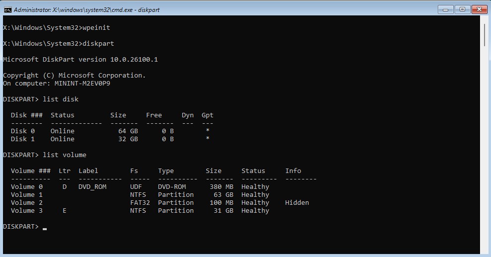This screenshot has height=257, width=491.
Task: Click the title text 'Administrator: X:\windows\system32\cmd.exe - diskpart'
Action: pos(87,10)
